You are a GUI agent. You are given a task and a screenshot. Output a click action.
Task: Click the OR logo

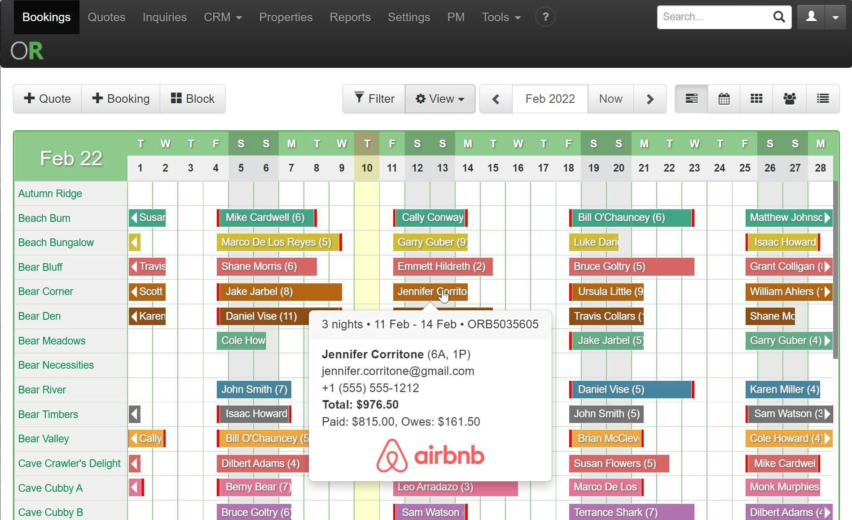(x=27, y=51)
